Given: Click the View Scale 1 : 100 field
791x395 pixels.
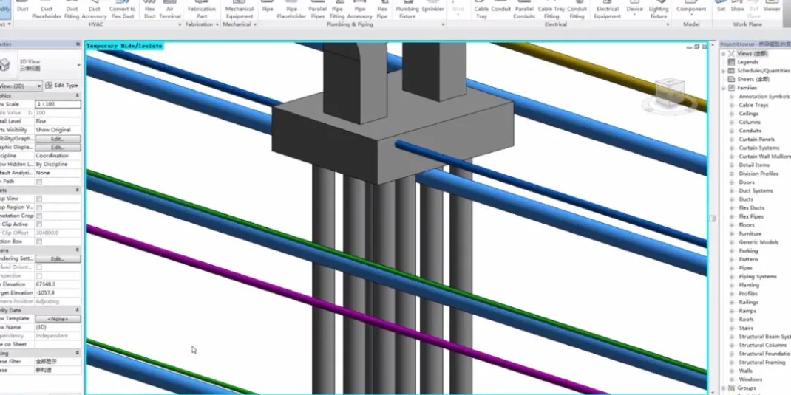Looking at the screenshot, I should pos(58,104).
